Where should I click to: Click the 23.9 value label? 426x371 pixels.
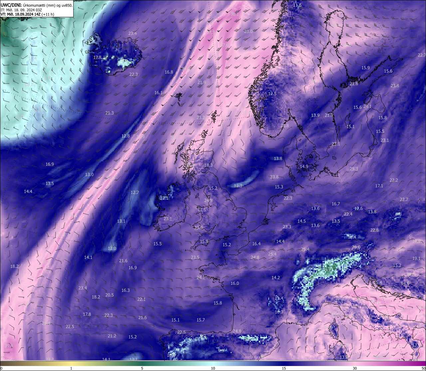[198, 228]
